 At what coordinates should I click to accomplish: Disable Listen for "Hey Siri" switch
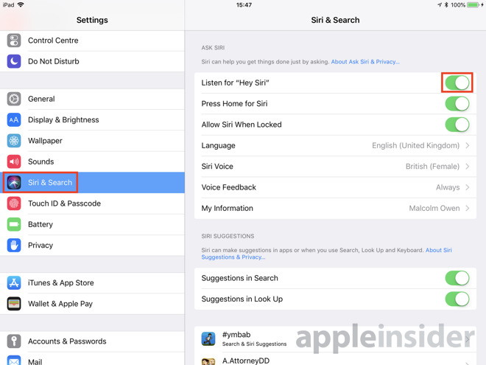pos(457,83)
